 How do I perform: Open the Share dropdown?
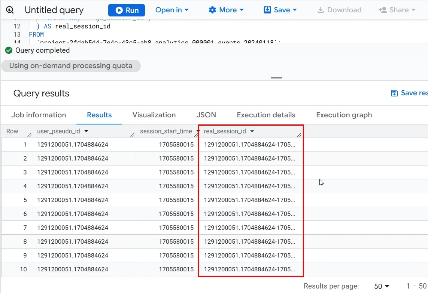[x=397, y=10]
